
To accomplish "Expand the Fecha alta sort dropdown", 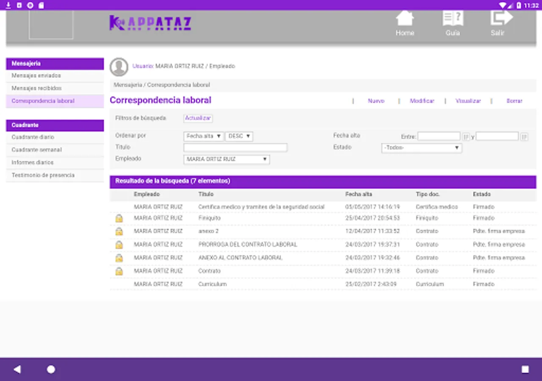I will pyautogui.click(x=203, y=136).
